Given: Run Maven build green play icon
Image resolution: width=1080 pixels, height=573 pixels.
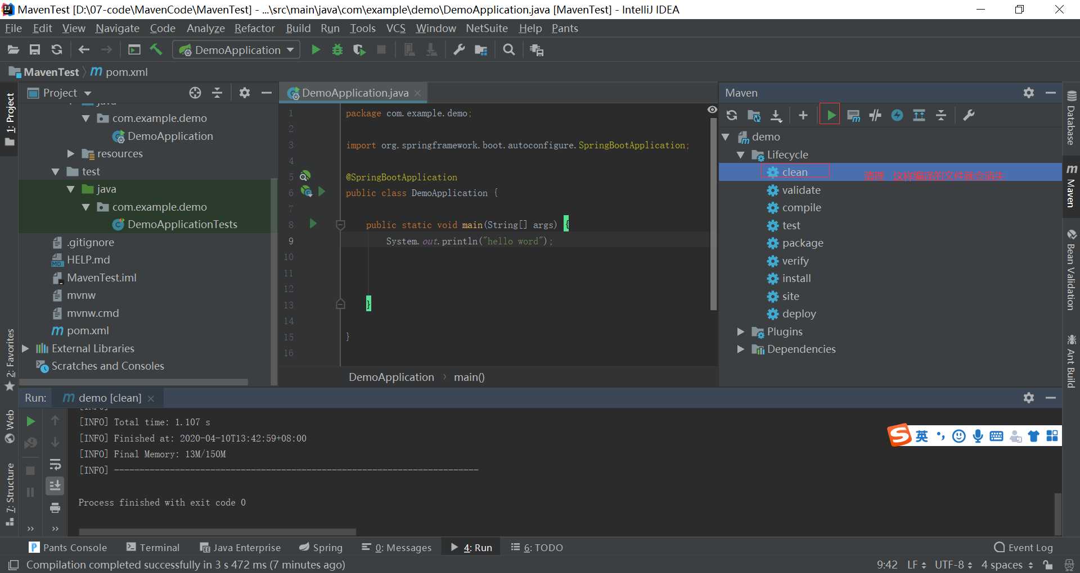Looking at the screenshot, I should (x=830, y=115).
